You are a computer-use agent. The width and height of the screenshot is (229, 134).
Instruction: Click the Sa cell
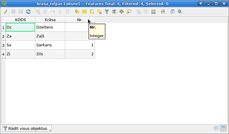(20, 45)
